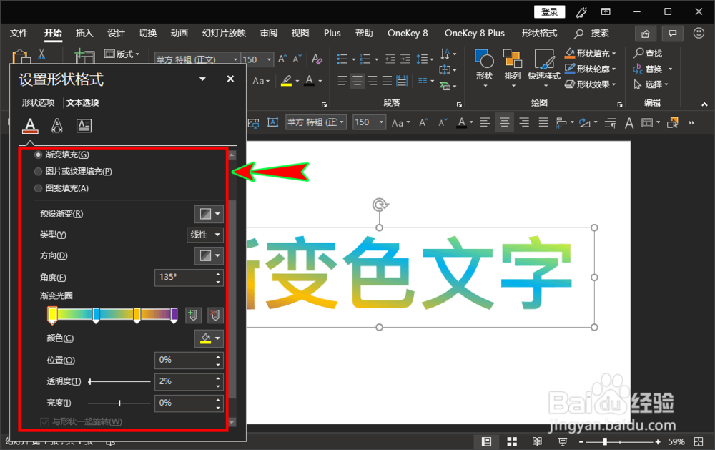Open the Arrange menu icon
The height and width of the screenshot is (450, 715).
(x=513, y=59)
